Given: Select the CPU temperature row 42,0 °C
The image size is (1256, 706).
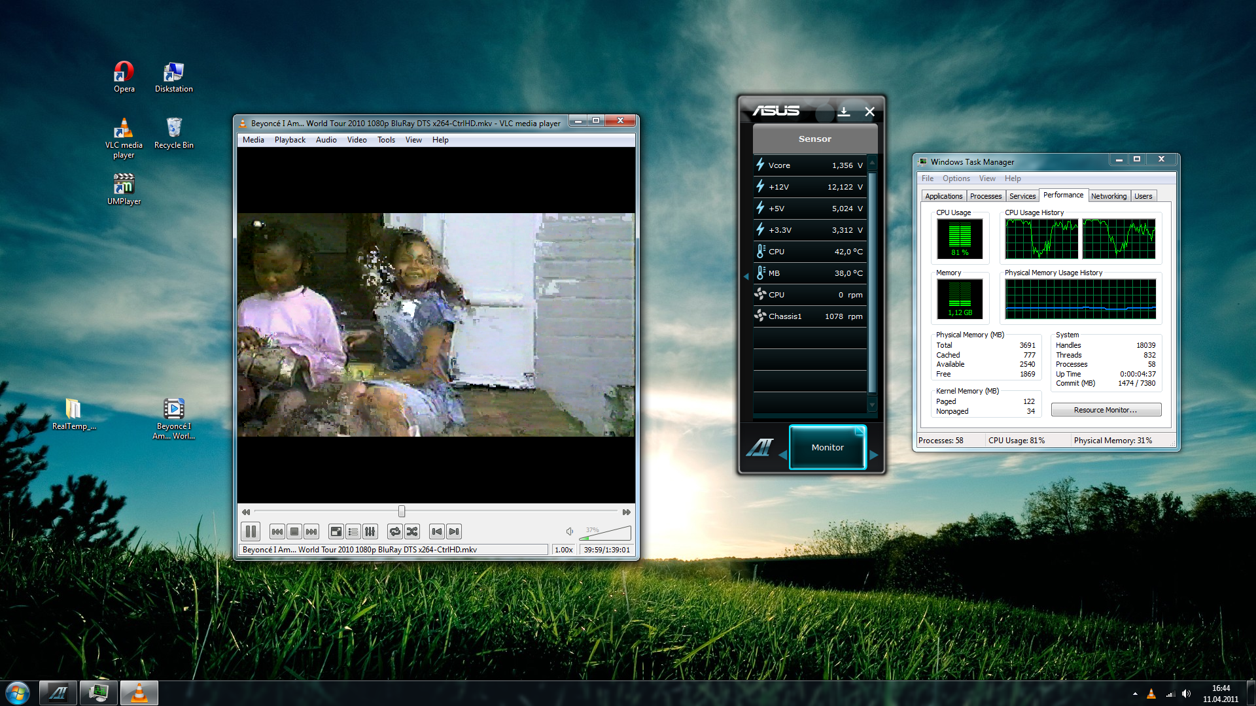Looking at the screenshot, I should coord(810,252).
